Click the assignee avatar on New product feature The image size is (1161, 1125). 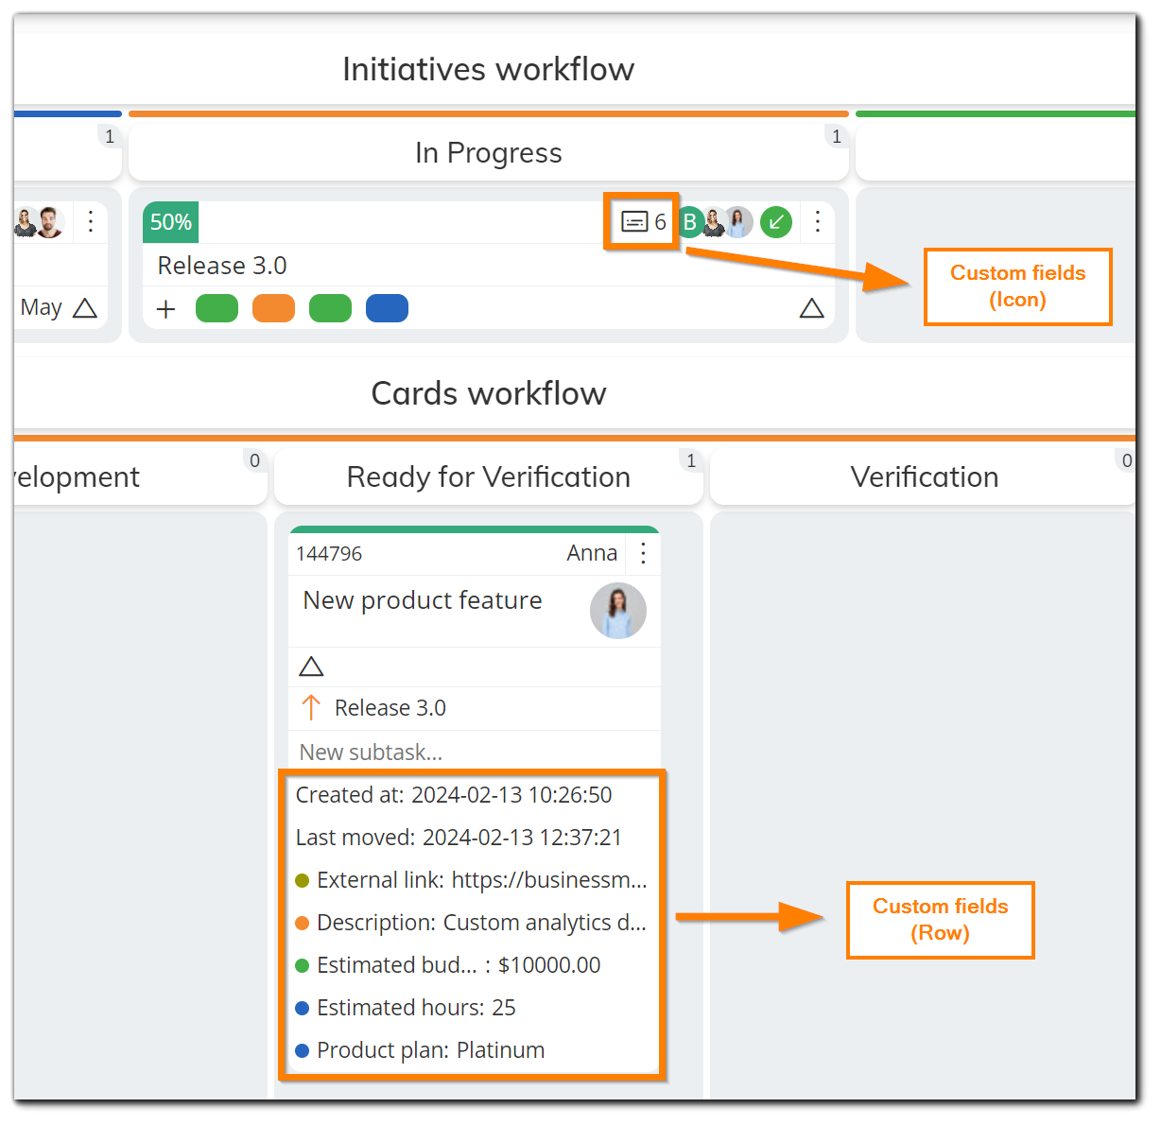tap(617, 611)
